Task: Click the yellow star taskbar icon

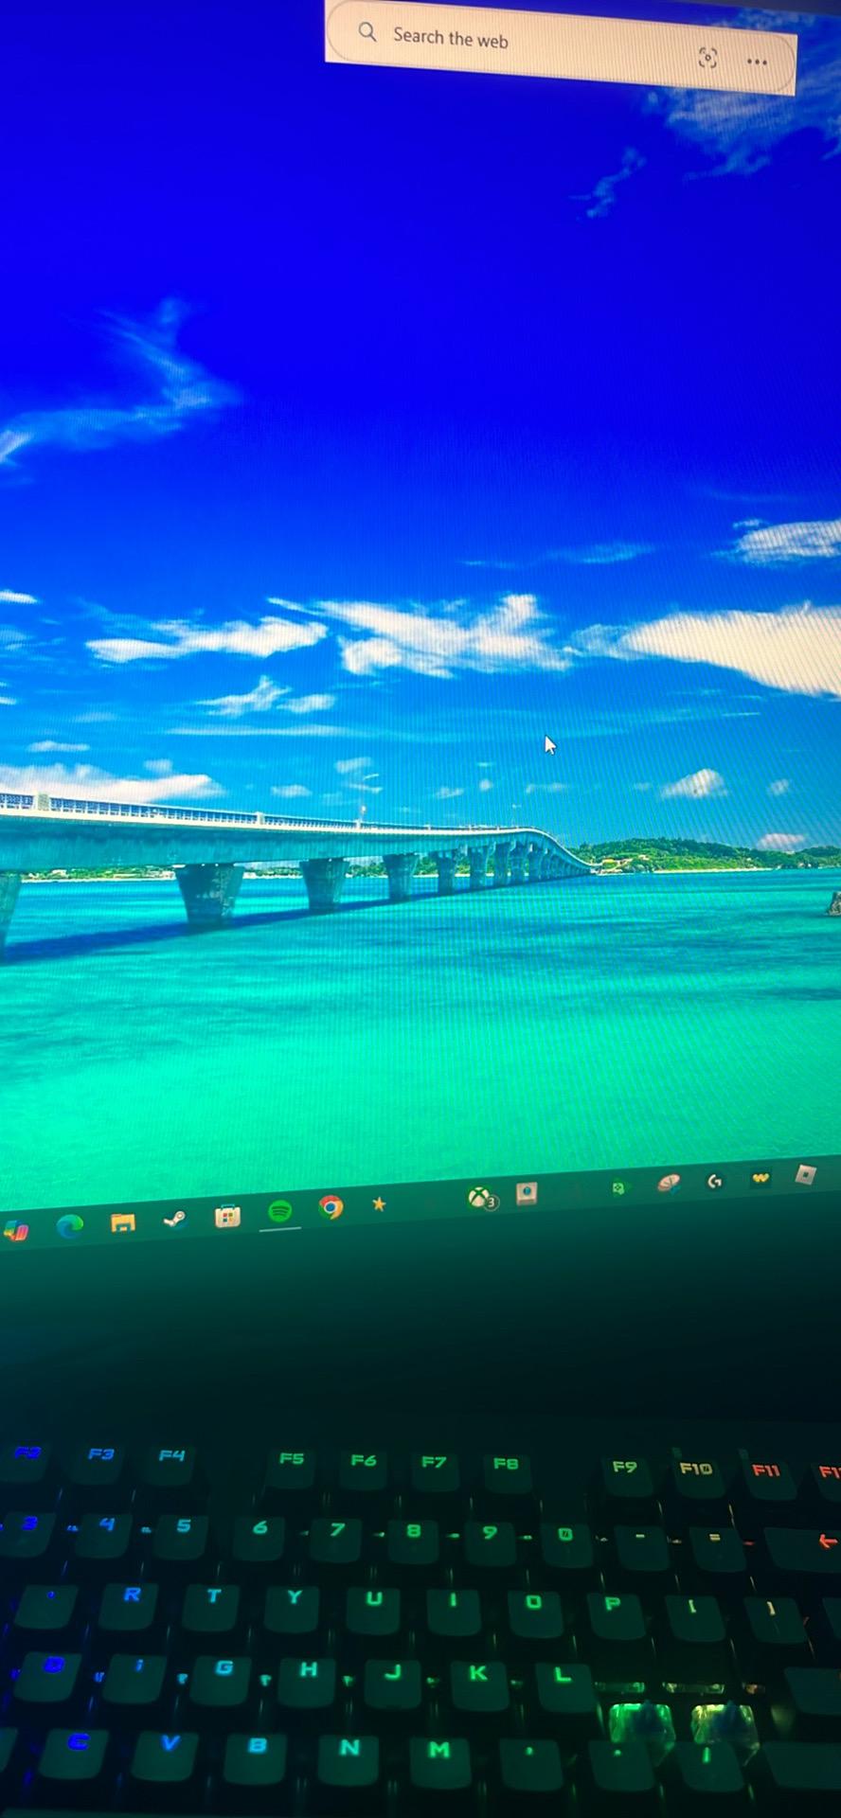Action: [379, 1203]
